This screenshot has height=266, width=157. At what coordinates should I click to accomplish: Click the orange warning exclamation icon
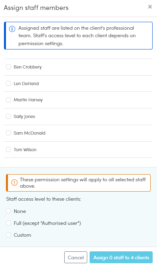coord(14,182)
